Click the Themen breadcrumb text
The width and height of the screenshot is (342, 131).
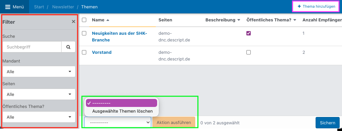(x=89, y=7)
